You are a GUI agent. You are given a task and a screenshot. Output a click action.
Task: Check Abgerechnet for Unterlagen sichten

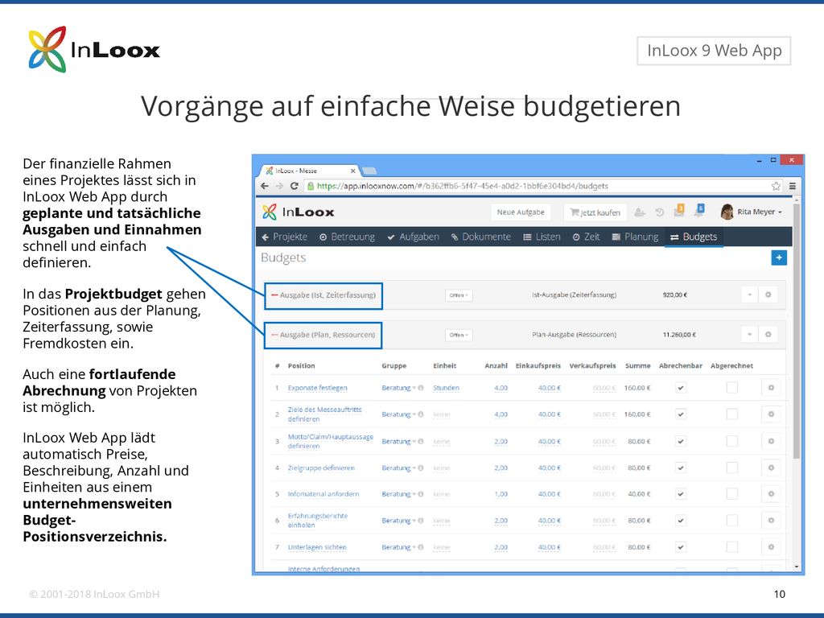731,547
